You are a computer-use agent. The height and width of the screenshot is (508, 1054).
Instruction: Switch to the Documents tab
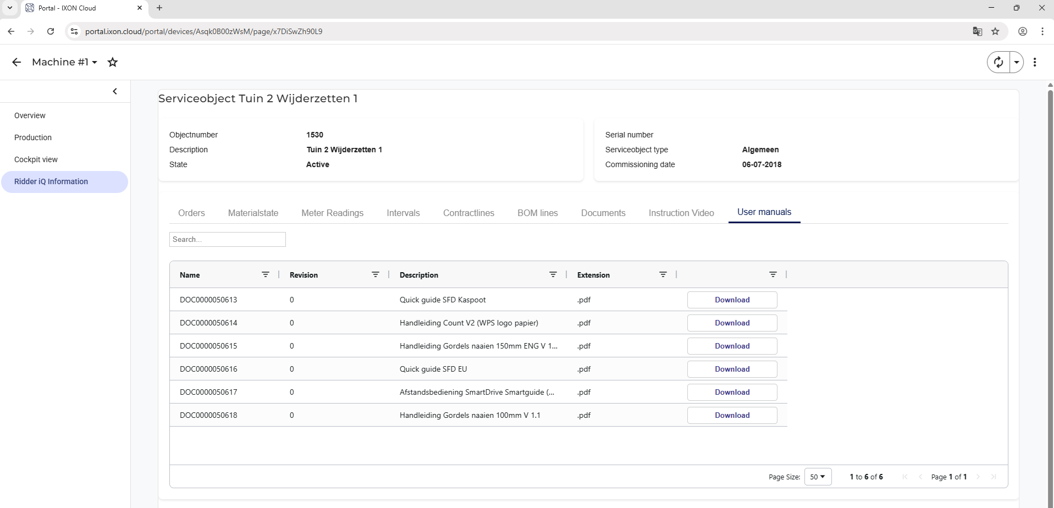click(x=603, y=213)
